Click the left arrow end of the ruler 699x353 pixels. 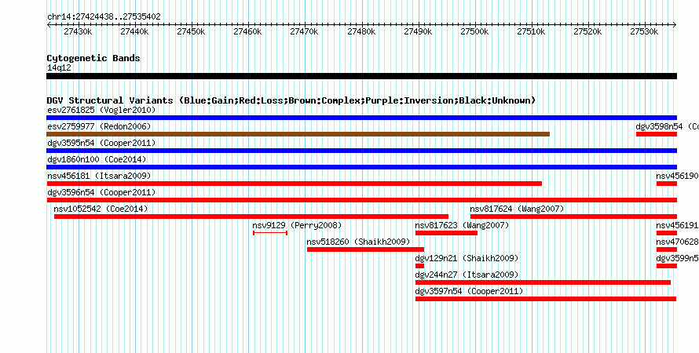[49, 25]
